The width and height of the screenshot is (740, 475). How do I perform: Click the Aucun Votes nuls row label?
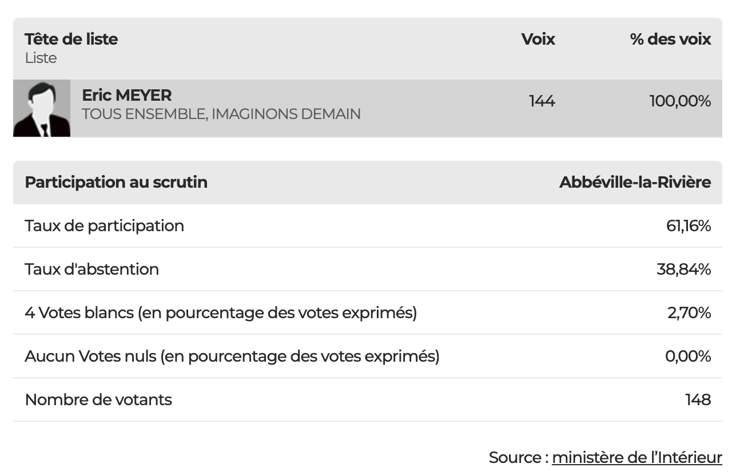232,357
